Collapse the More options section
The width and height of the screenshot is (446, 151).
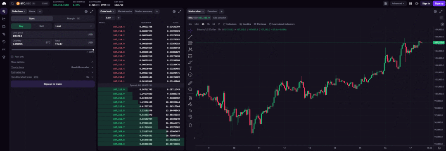(93, 62)
